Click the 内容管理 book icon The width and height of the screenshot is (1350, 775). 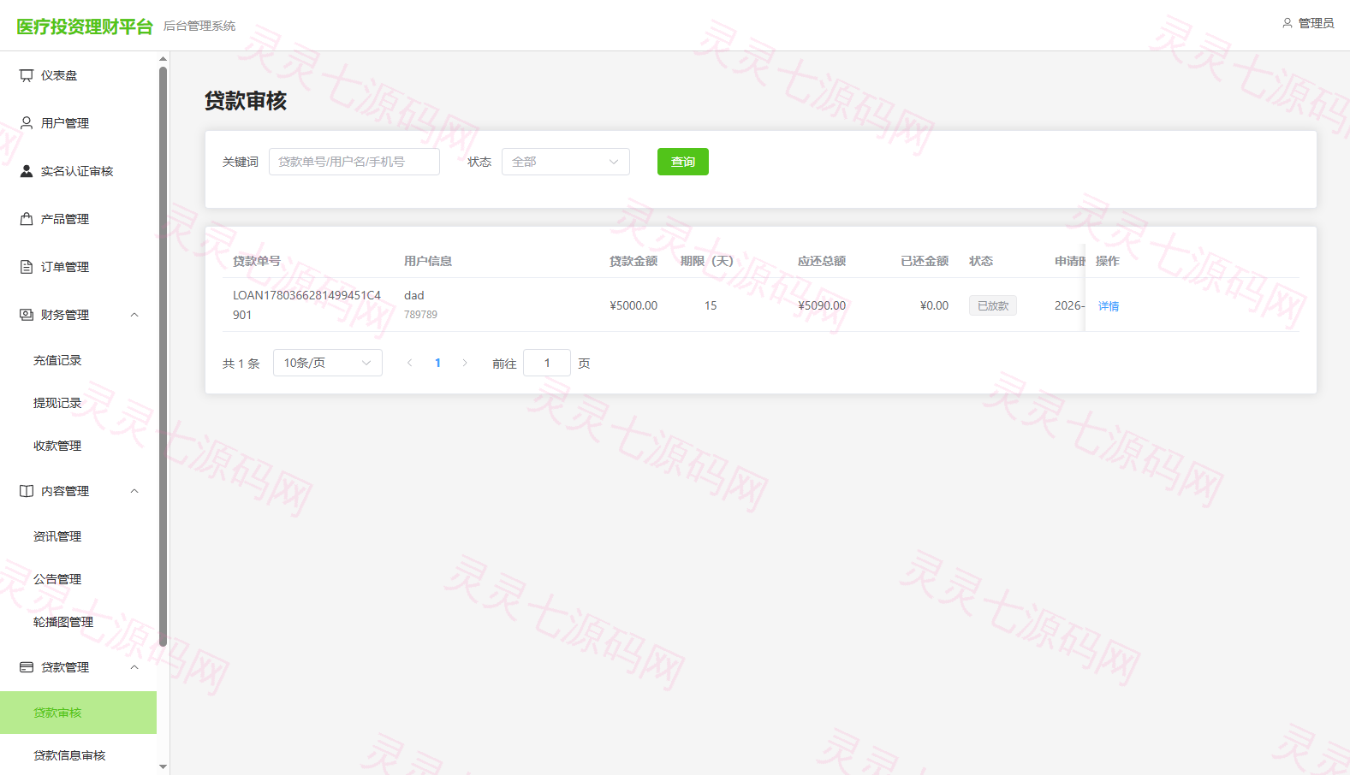coord(27,491)
